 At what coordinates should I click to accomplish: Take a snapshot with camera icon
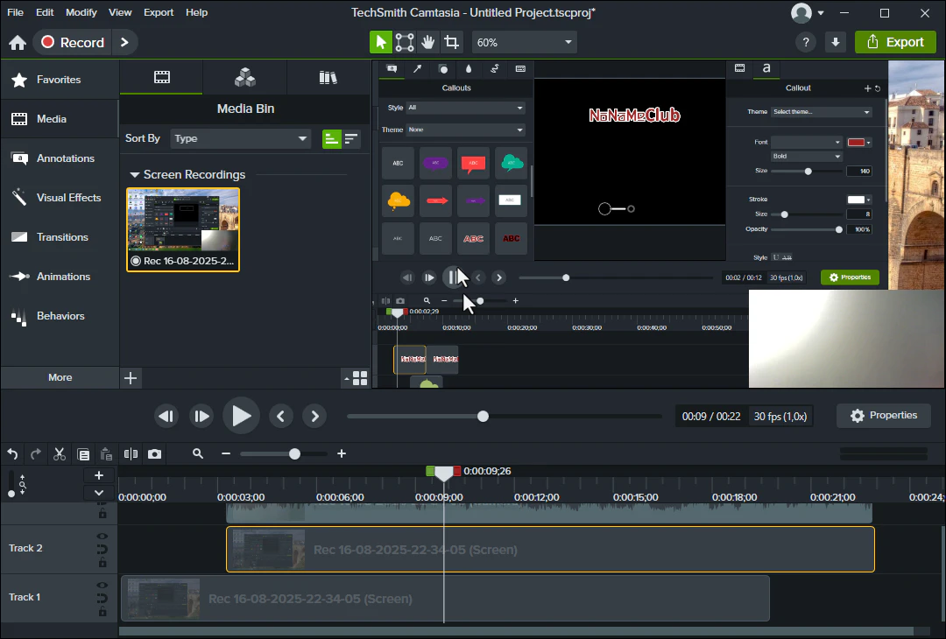(x=155, y=453)
